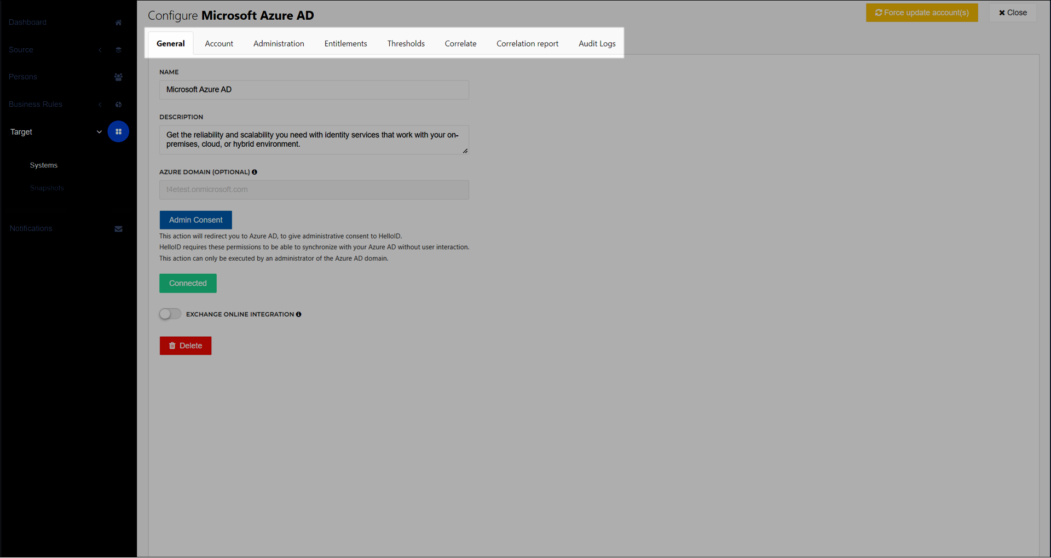Click info icon beside Azure Domain label
Viewport: 1051px width, 558px height.
tap(255, 172)
